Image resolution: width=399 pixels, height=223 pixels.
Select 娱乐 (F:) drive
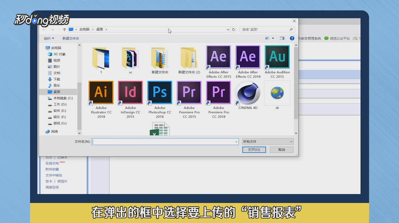57,117
